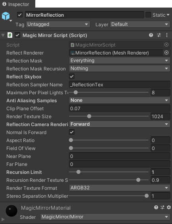Open Magic Mirror Script three-dot context menu
This screenshot has width=172, height=224.
167,35
